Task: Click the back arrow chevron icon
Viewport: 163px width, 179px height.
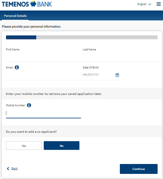Action: (8, 168)
